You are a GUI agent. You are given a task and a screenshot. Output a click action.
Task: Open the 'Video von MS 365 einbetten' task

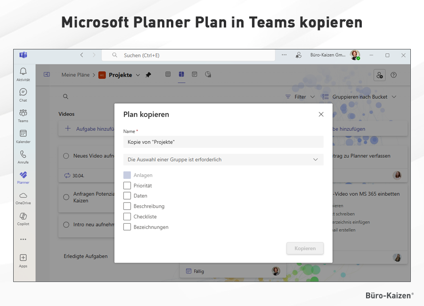pos(367,194)
